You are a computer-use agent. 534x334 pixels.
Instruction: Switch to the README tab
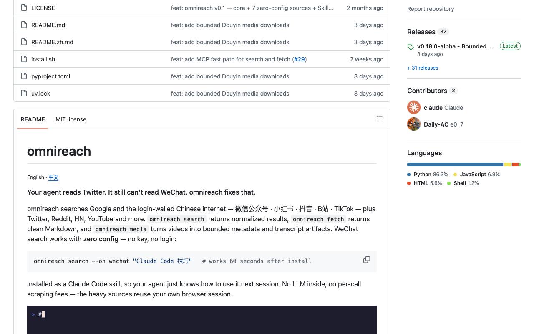[x=33, y=119]
